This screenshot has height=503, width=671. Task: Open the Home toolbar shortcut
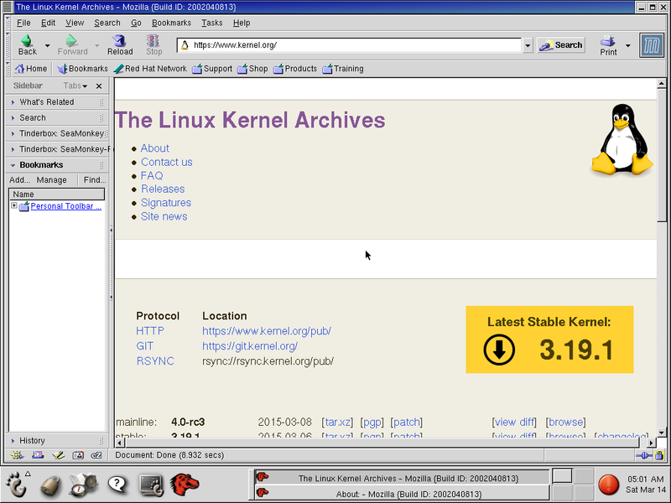(x=31, y=69)
